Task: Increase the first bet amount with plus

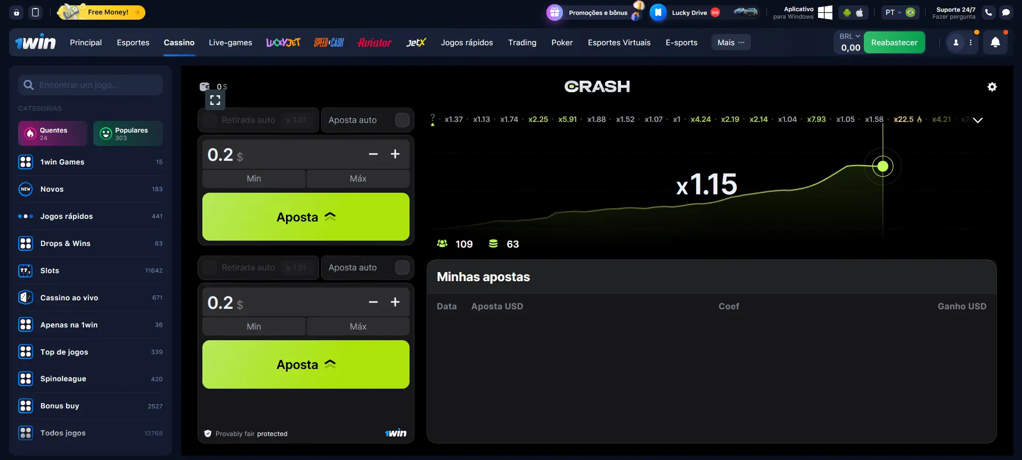Action: point(395,154)
